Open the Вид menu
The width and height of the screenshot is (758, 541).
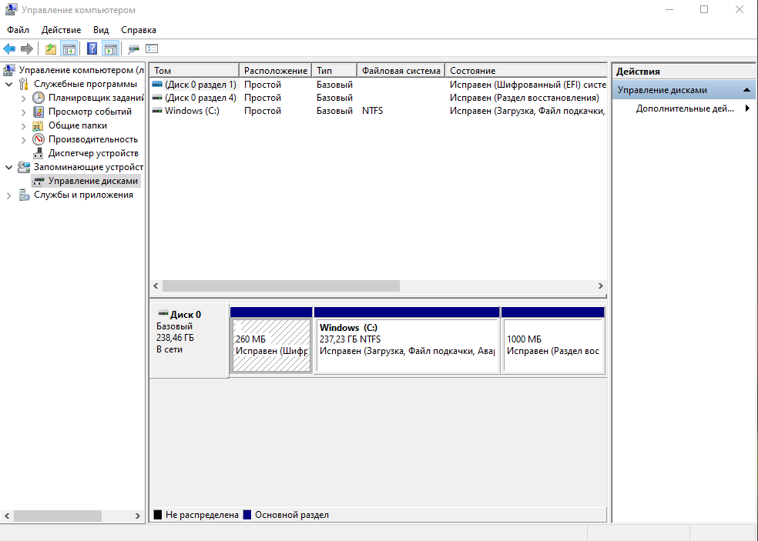(x=101, y=30)
